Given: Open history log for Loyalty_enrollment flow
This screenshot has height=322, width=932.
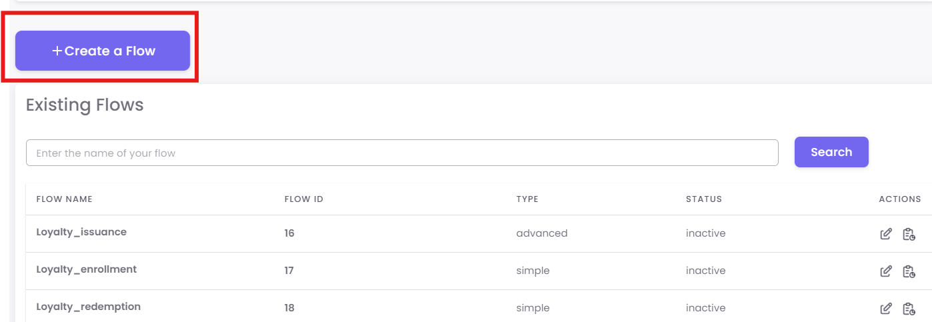Looking at the screenshot, I should 909,271.
